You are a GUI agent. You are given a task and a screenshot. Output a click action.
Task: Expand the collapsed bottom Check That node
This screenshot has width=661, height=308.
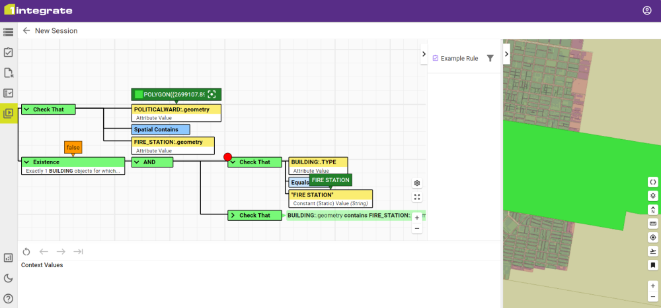233,215
